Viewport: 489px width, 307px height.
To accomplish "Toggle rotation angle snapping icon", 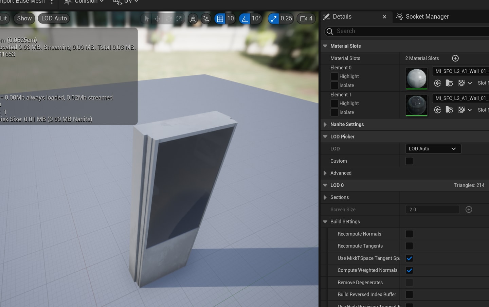I will [x=244, y=19].
